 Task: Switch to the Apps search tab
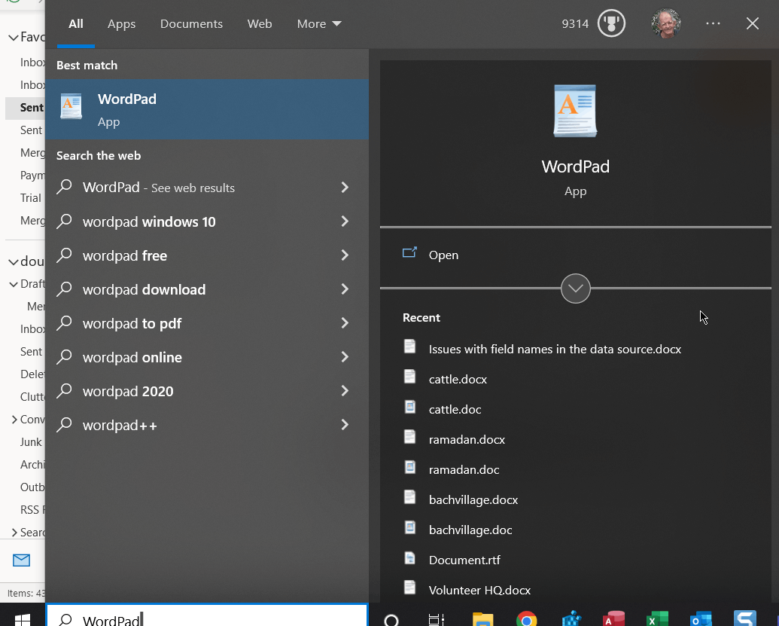click(x=121, y=24)
